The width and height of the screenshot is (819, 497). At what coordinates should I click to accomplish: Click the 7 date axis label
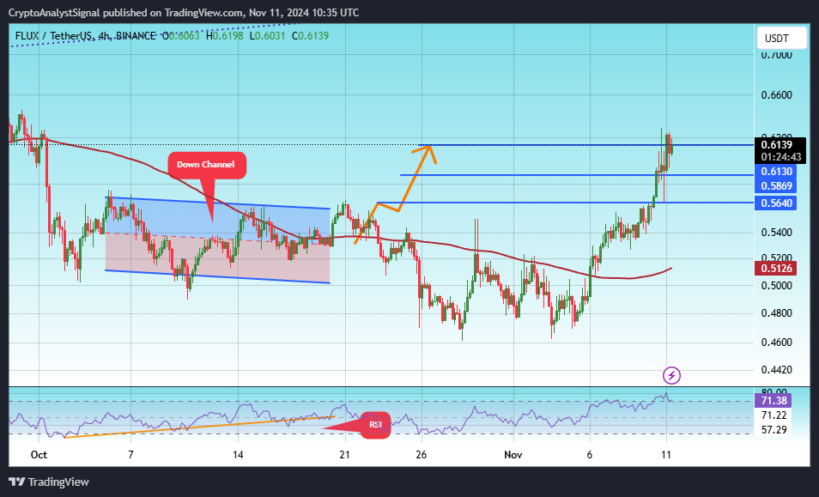click(x=130, y=455)
